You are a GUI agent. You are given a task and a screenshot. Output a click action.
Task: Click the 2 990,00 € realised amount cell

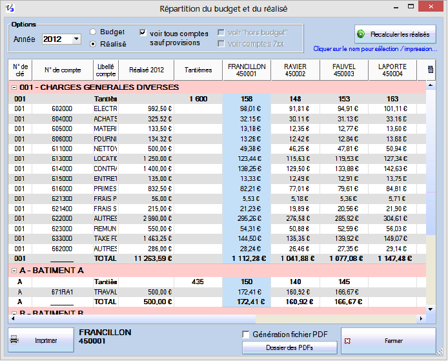pos(147,219)
